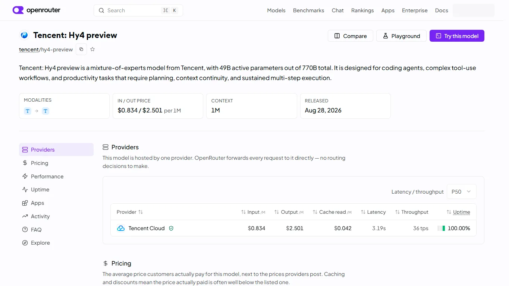
Task: Click the blank account box in header
Action: click(x=474, y=10)
